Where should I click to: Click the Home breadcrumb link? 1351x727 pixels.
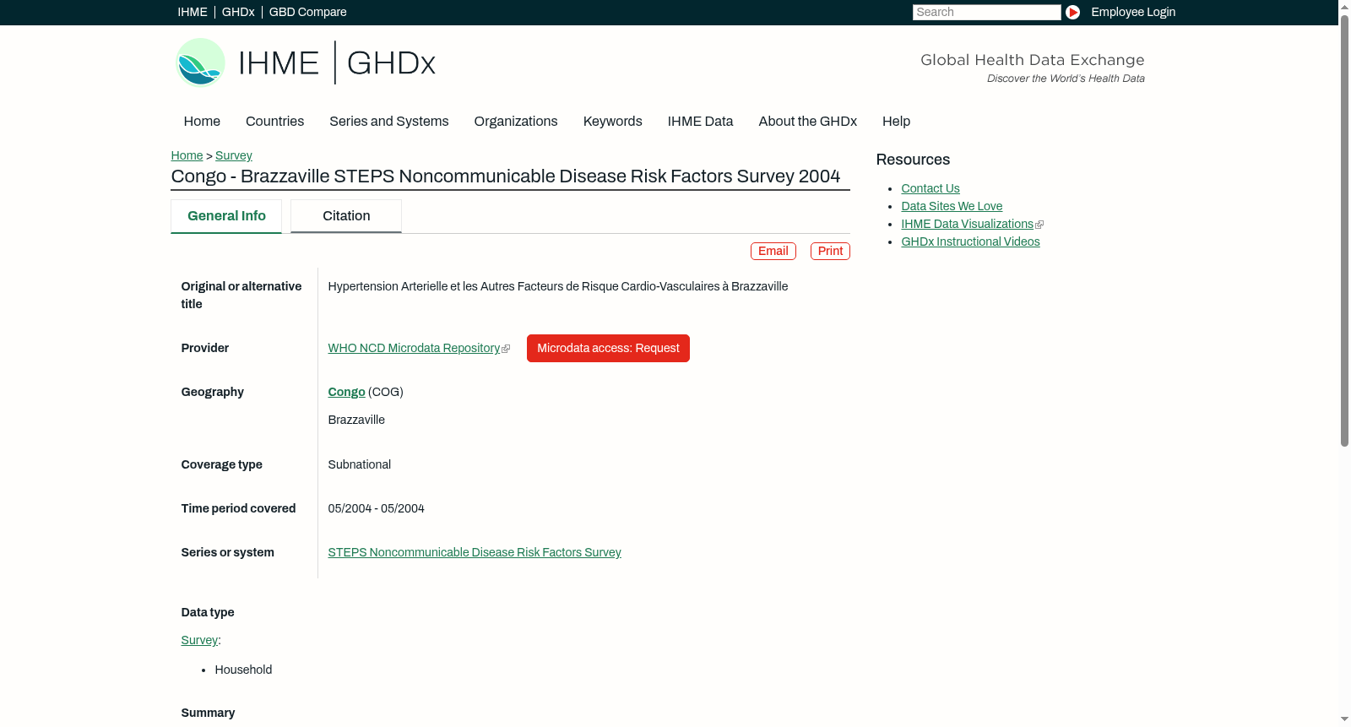[187, 156]
